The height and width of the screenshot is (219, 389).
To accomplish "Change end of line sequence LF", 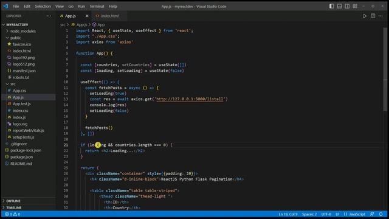I will pos(337,214).
